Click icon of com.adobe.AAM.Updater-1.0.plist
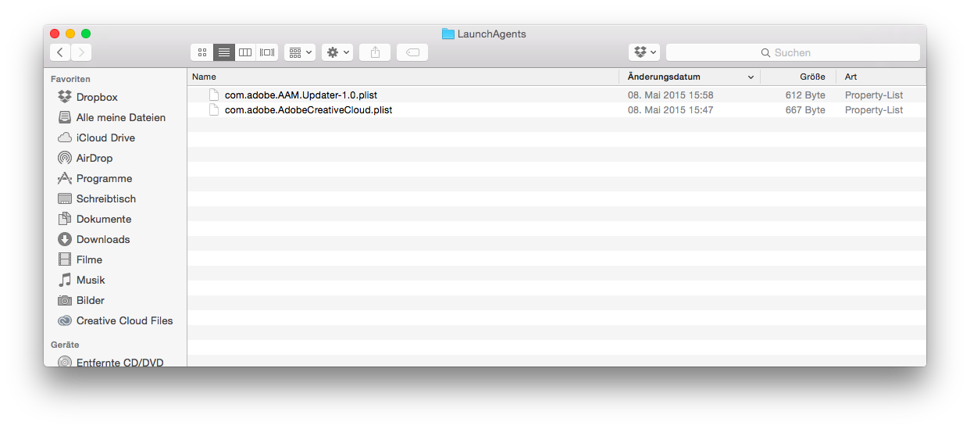The height and width of the screenshot is (429, 970). 214,95
